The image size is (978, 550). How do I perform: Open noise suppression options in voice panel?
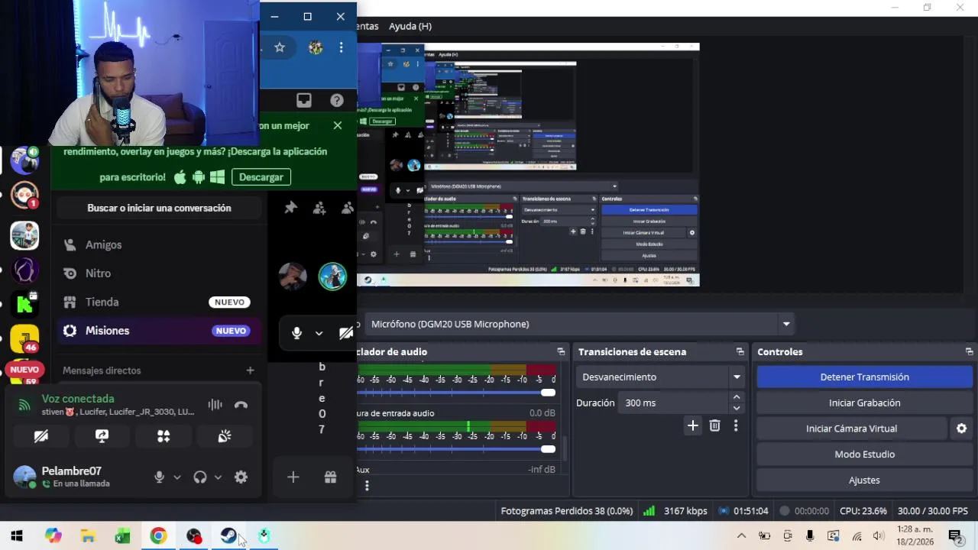point(215,405)
